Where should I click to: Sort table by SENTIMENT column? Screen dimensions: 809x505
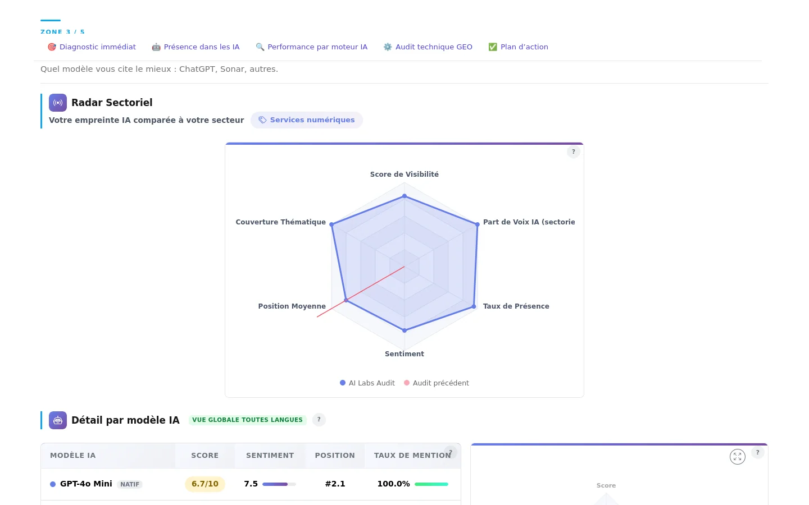270,456
